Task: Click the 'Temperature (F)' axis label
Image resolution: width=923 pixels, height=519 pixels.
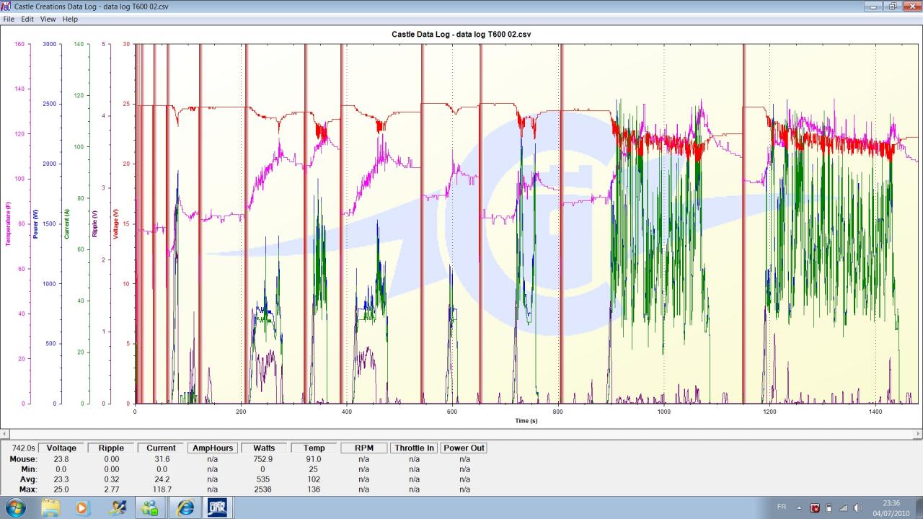Action: (8, 223)
